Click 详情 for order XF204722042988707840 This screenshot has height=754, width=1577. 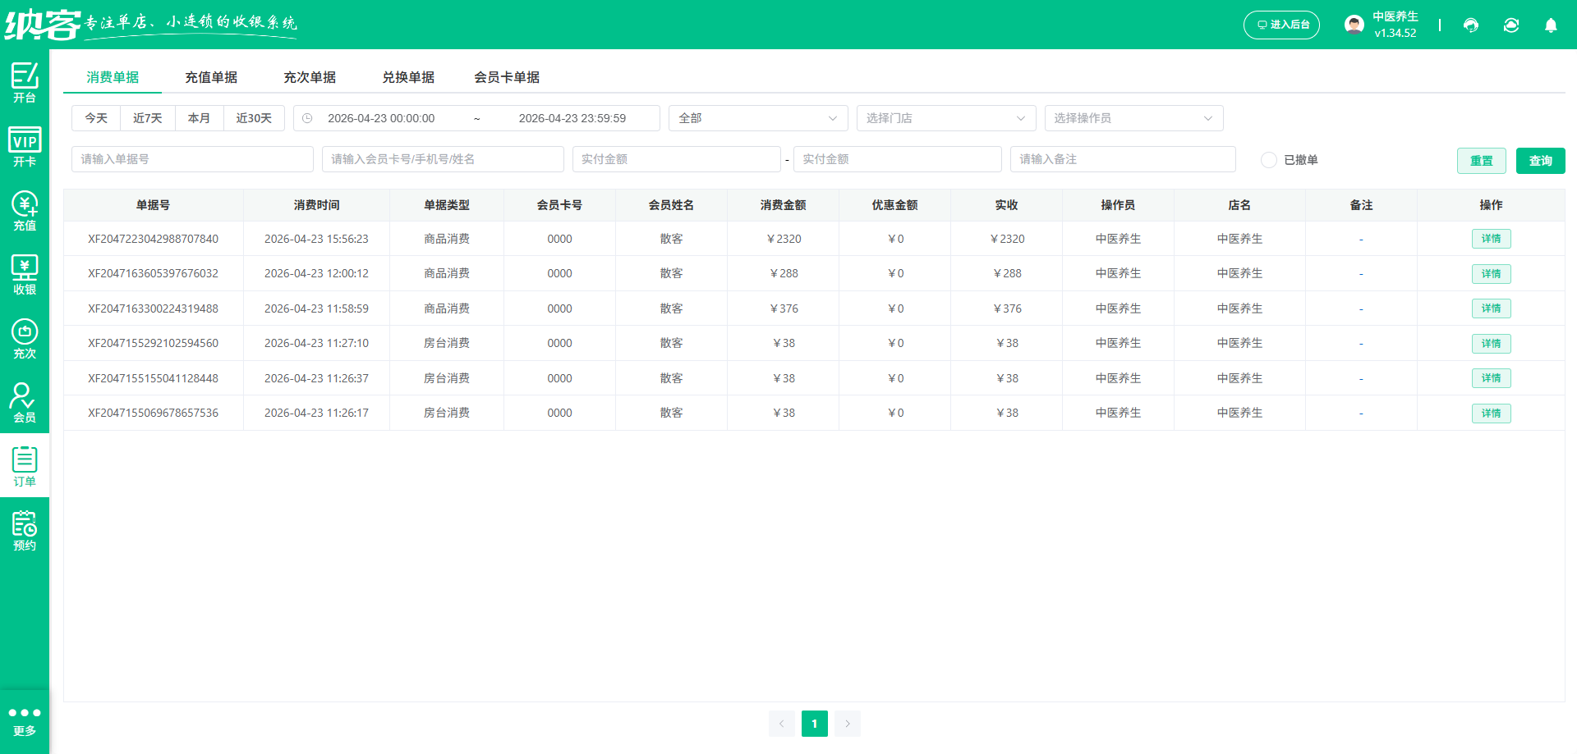[1491, 239]
